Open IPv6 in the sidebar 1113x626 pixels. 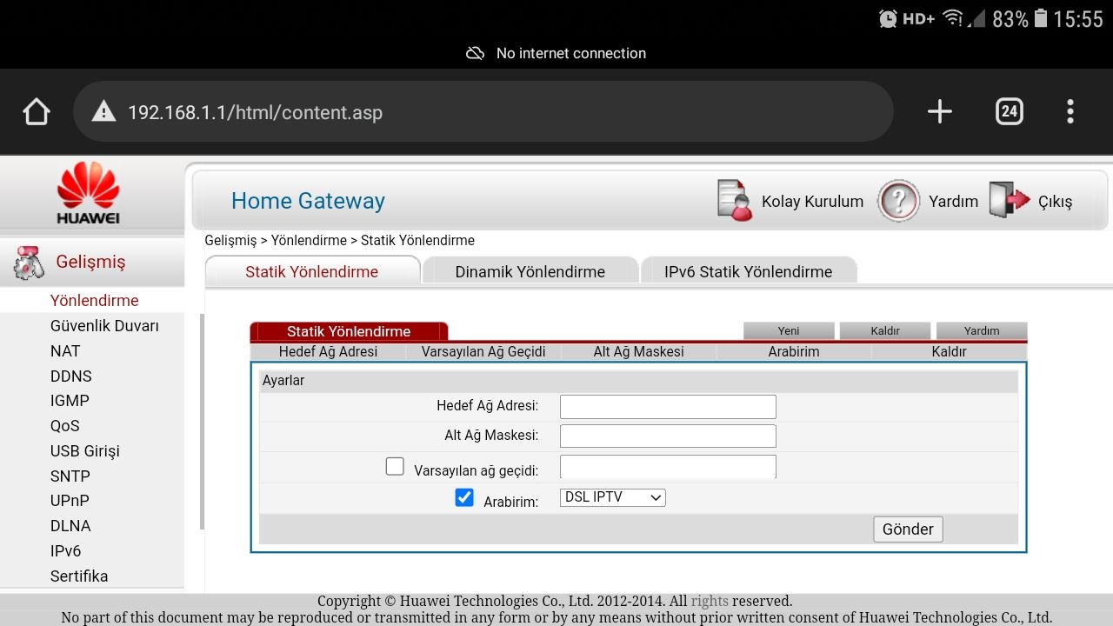[x=66, y=550]
